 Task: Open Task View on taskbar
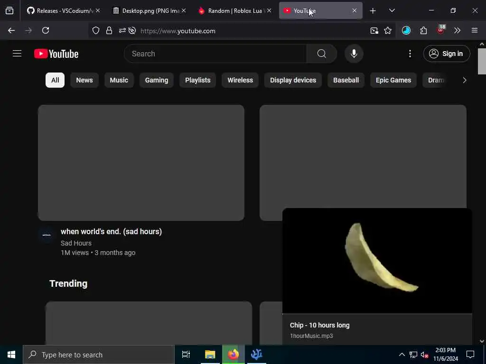(186, 355)
